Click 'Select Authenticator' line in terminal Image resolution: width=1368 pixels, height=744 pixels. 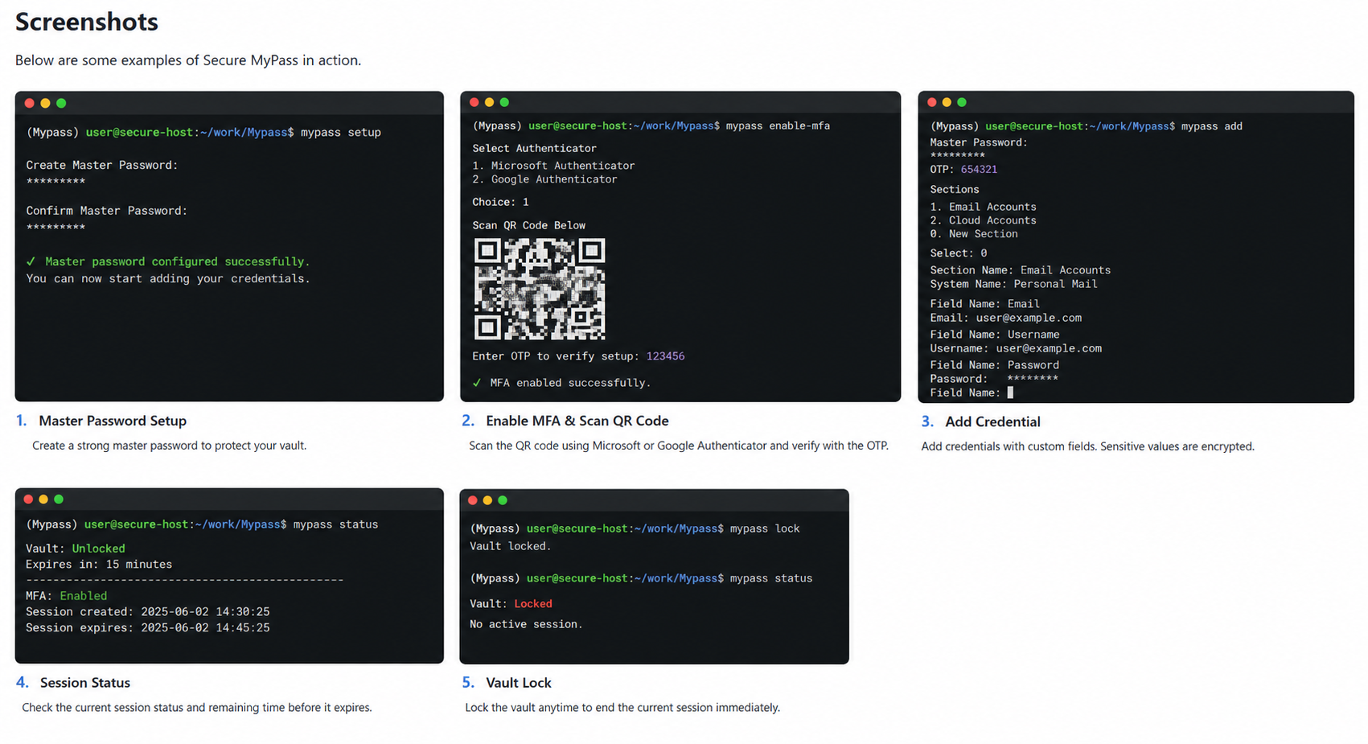pyautogui.click(x=534, y=149)
